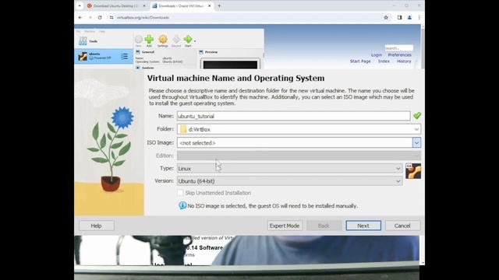
Task: Click the ISO Image dropdown arrow button
Action: coord(416,143)
